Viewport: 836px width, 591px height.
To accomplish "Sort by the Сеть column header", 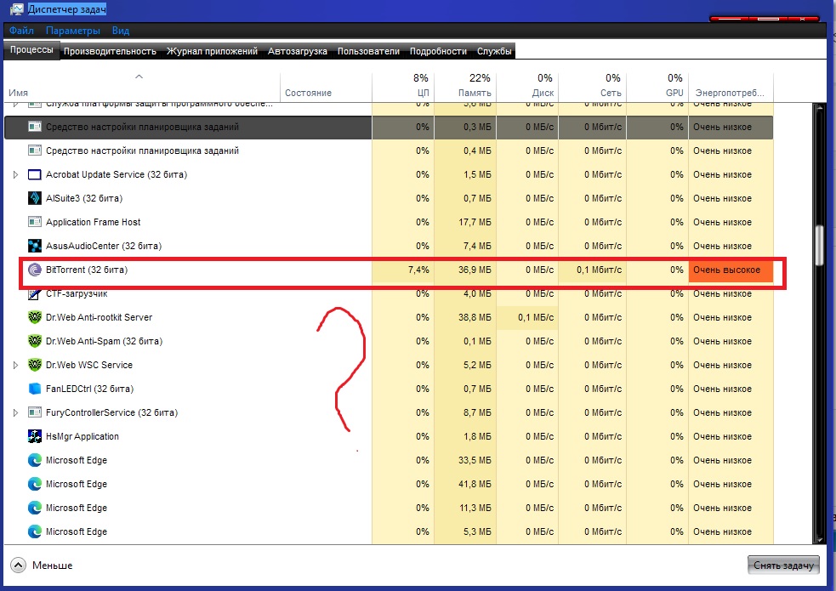I will pos(593,85).
